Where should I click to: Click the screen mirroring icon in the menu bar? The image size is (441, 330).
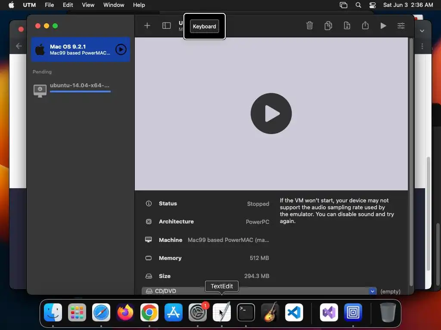(x=343, y=5)
